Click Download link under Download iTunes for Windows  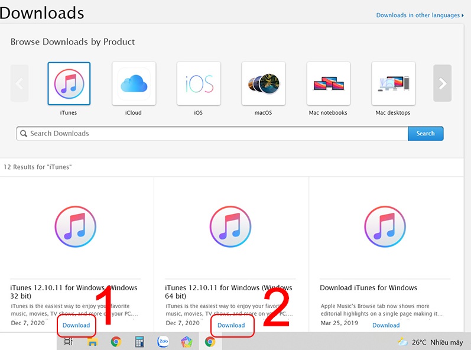click(x=386, y=325)
